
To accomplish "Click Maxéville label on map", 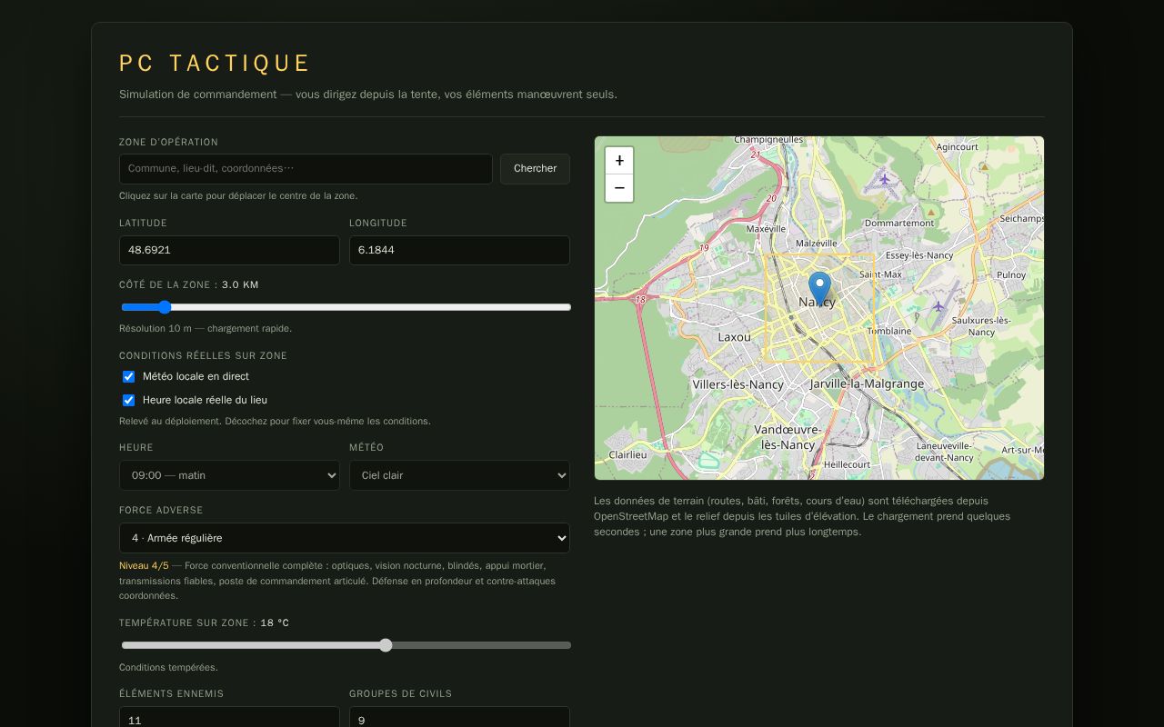I will tap(766, 229).
